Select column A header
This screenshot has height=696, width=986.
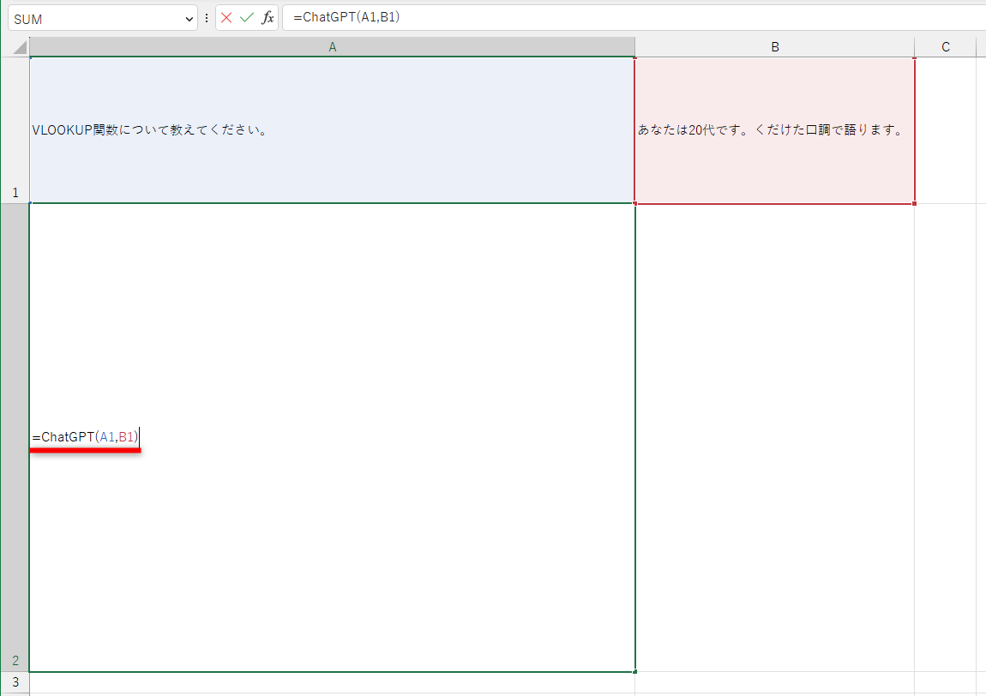coord(332,46)
